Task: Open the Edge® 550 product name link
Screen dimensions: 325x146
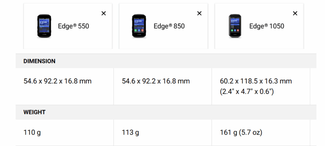Action: [73, 26]
